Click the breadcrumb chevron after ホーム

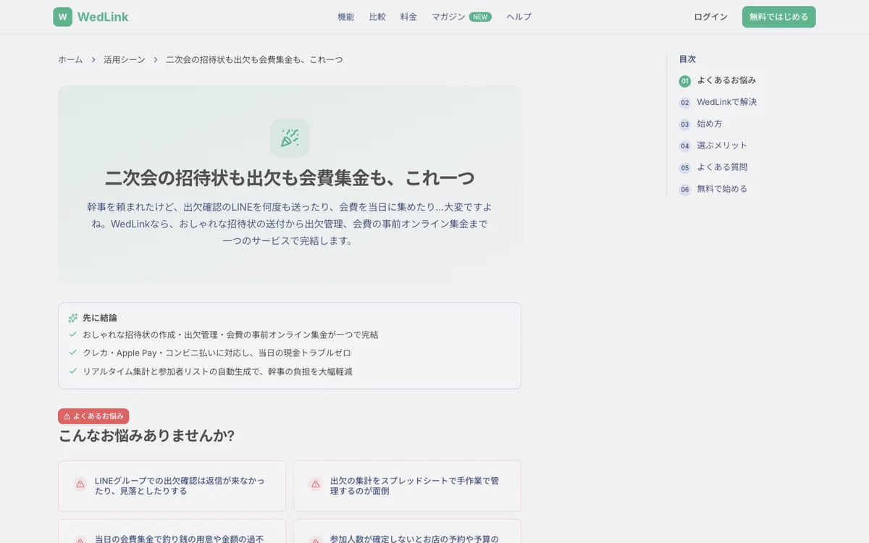pyautogui.click(x=93, y=59)
